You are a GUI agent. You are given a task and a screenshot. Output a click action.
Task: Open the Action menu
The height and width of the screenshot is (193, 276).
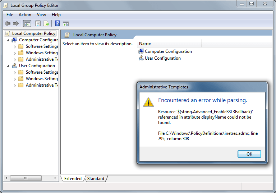tap(25, 15)
